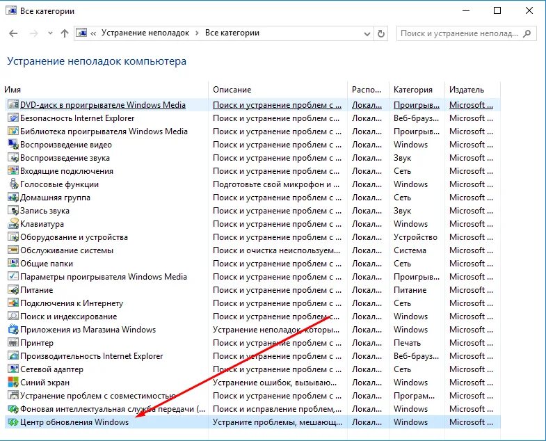Image resolution: width=546 pixels, height=441 pixels.
Task: Click the Обслуживание системы icon
Action: pos(13,250)
